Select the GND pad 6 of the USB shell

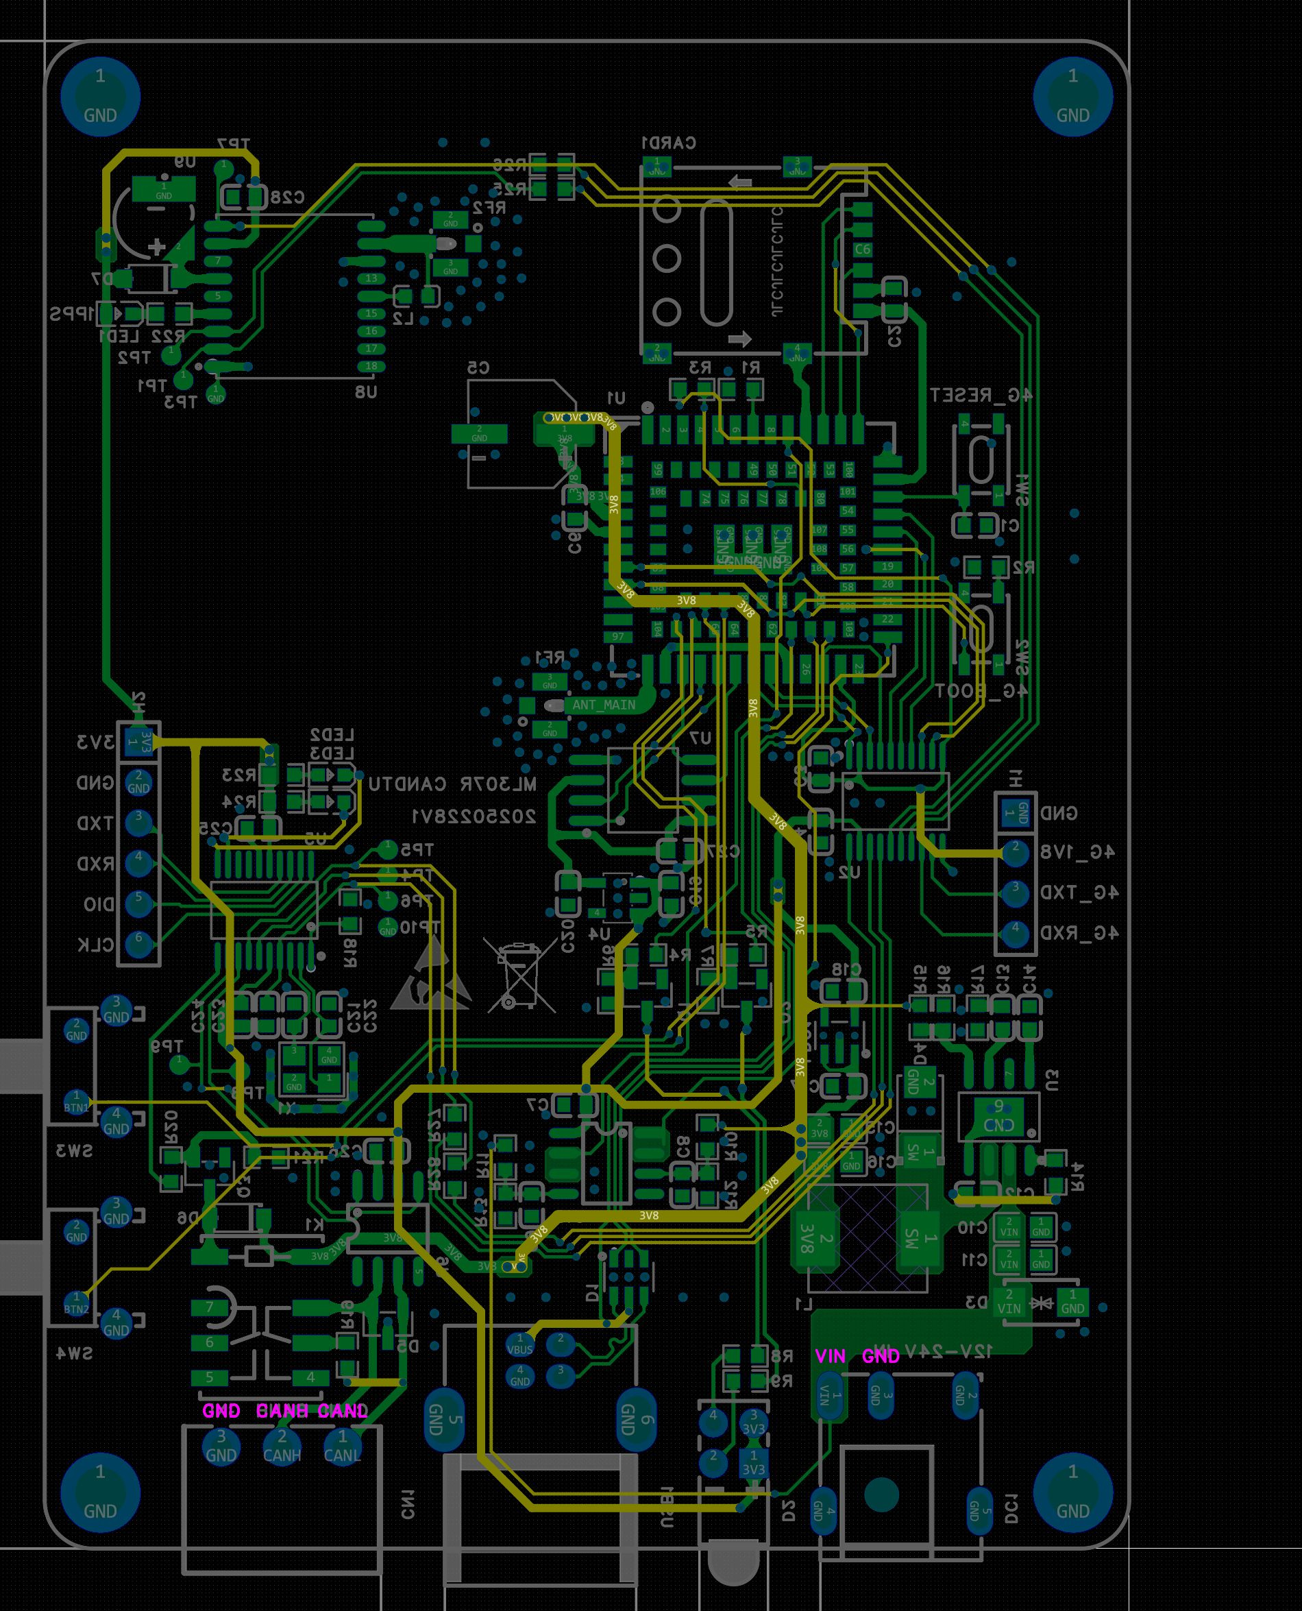636,1421
